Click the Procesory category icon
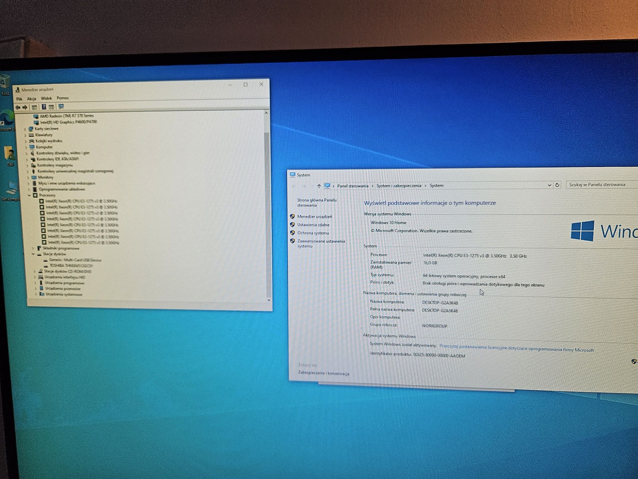Viewport: 638px width, 479px height. [x=35, y=195]
